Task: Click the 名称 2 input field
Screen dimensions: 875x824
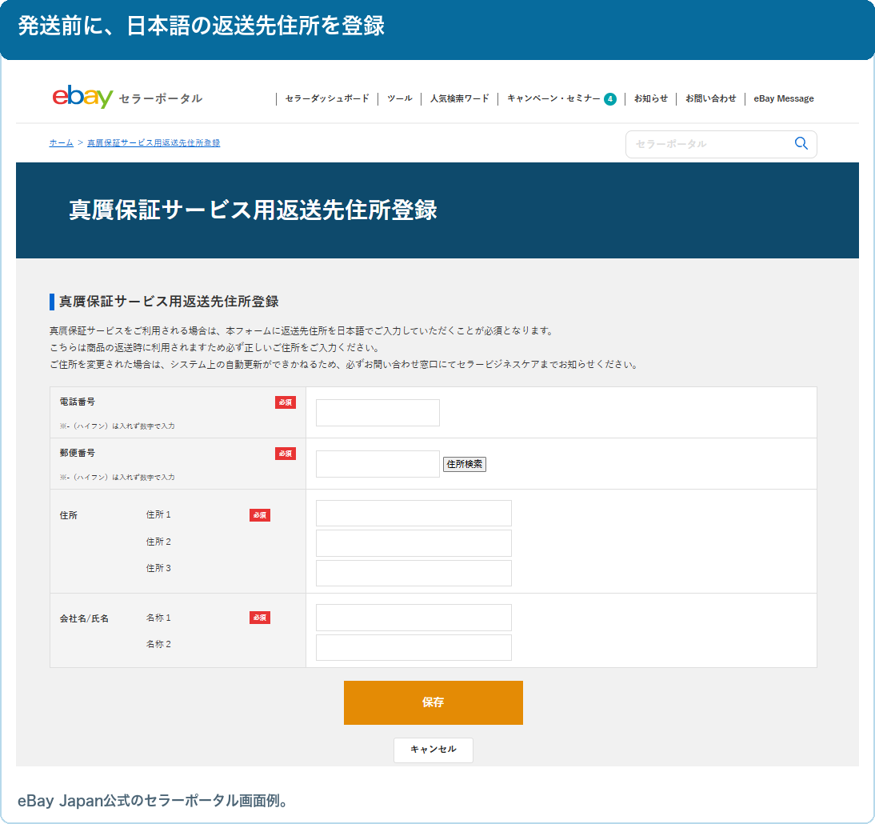Action: [x=414, y=647]
